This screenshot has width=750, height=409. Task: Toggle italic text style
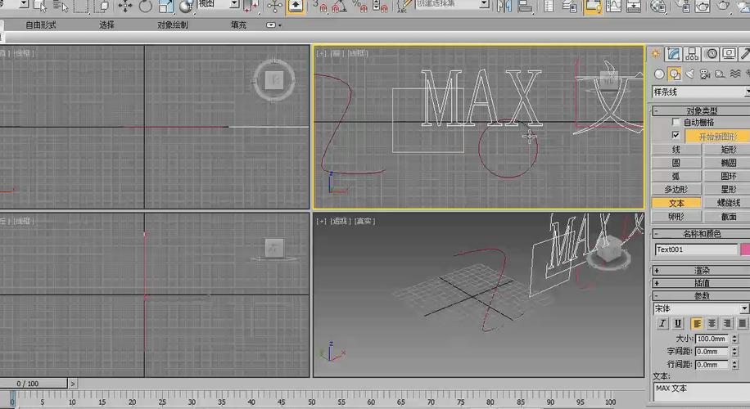point(662,323)
